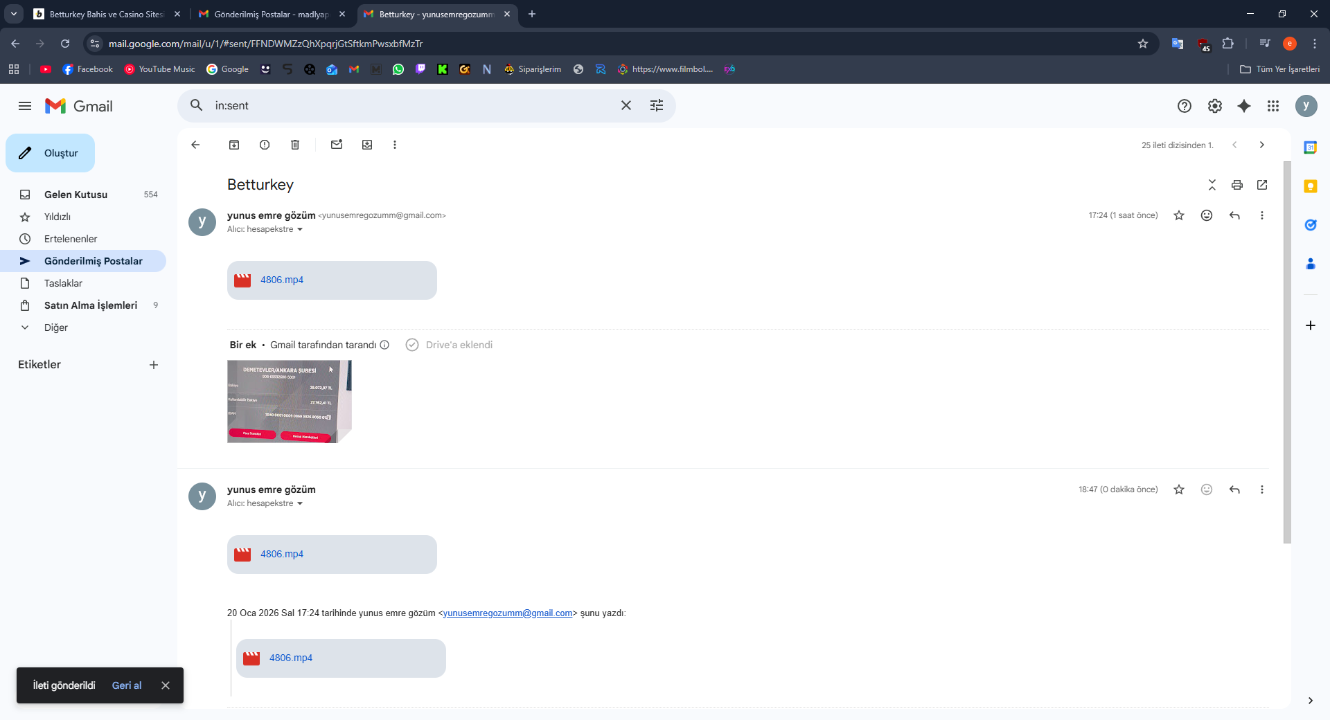Open Gmail support help icon

(x=1185, y=106)
